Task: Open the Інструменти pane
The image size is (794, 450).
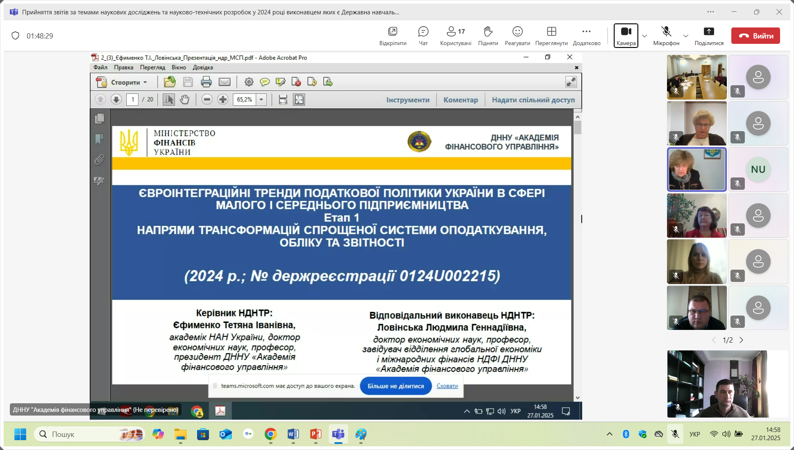Action: (x=408, y=100)
